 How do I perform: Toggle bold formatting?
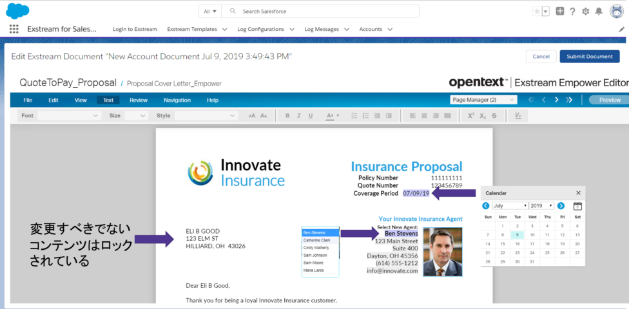click(287, 116)
